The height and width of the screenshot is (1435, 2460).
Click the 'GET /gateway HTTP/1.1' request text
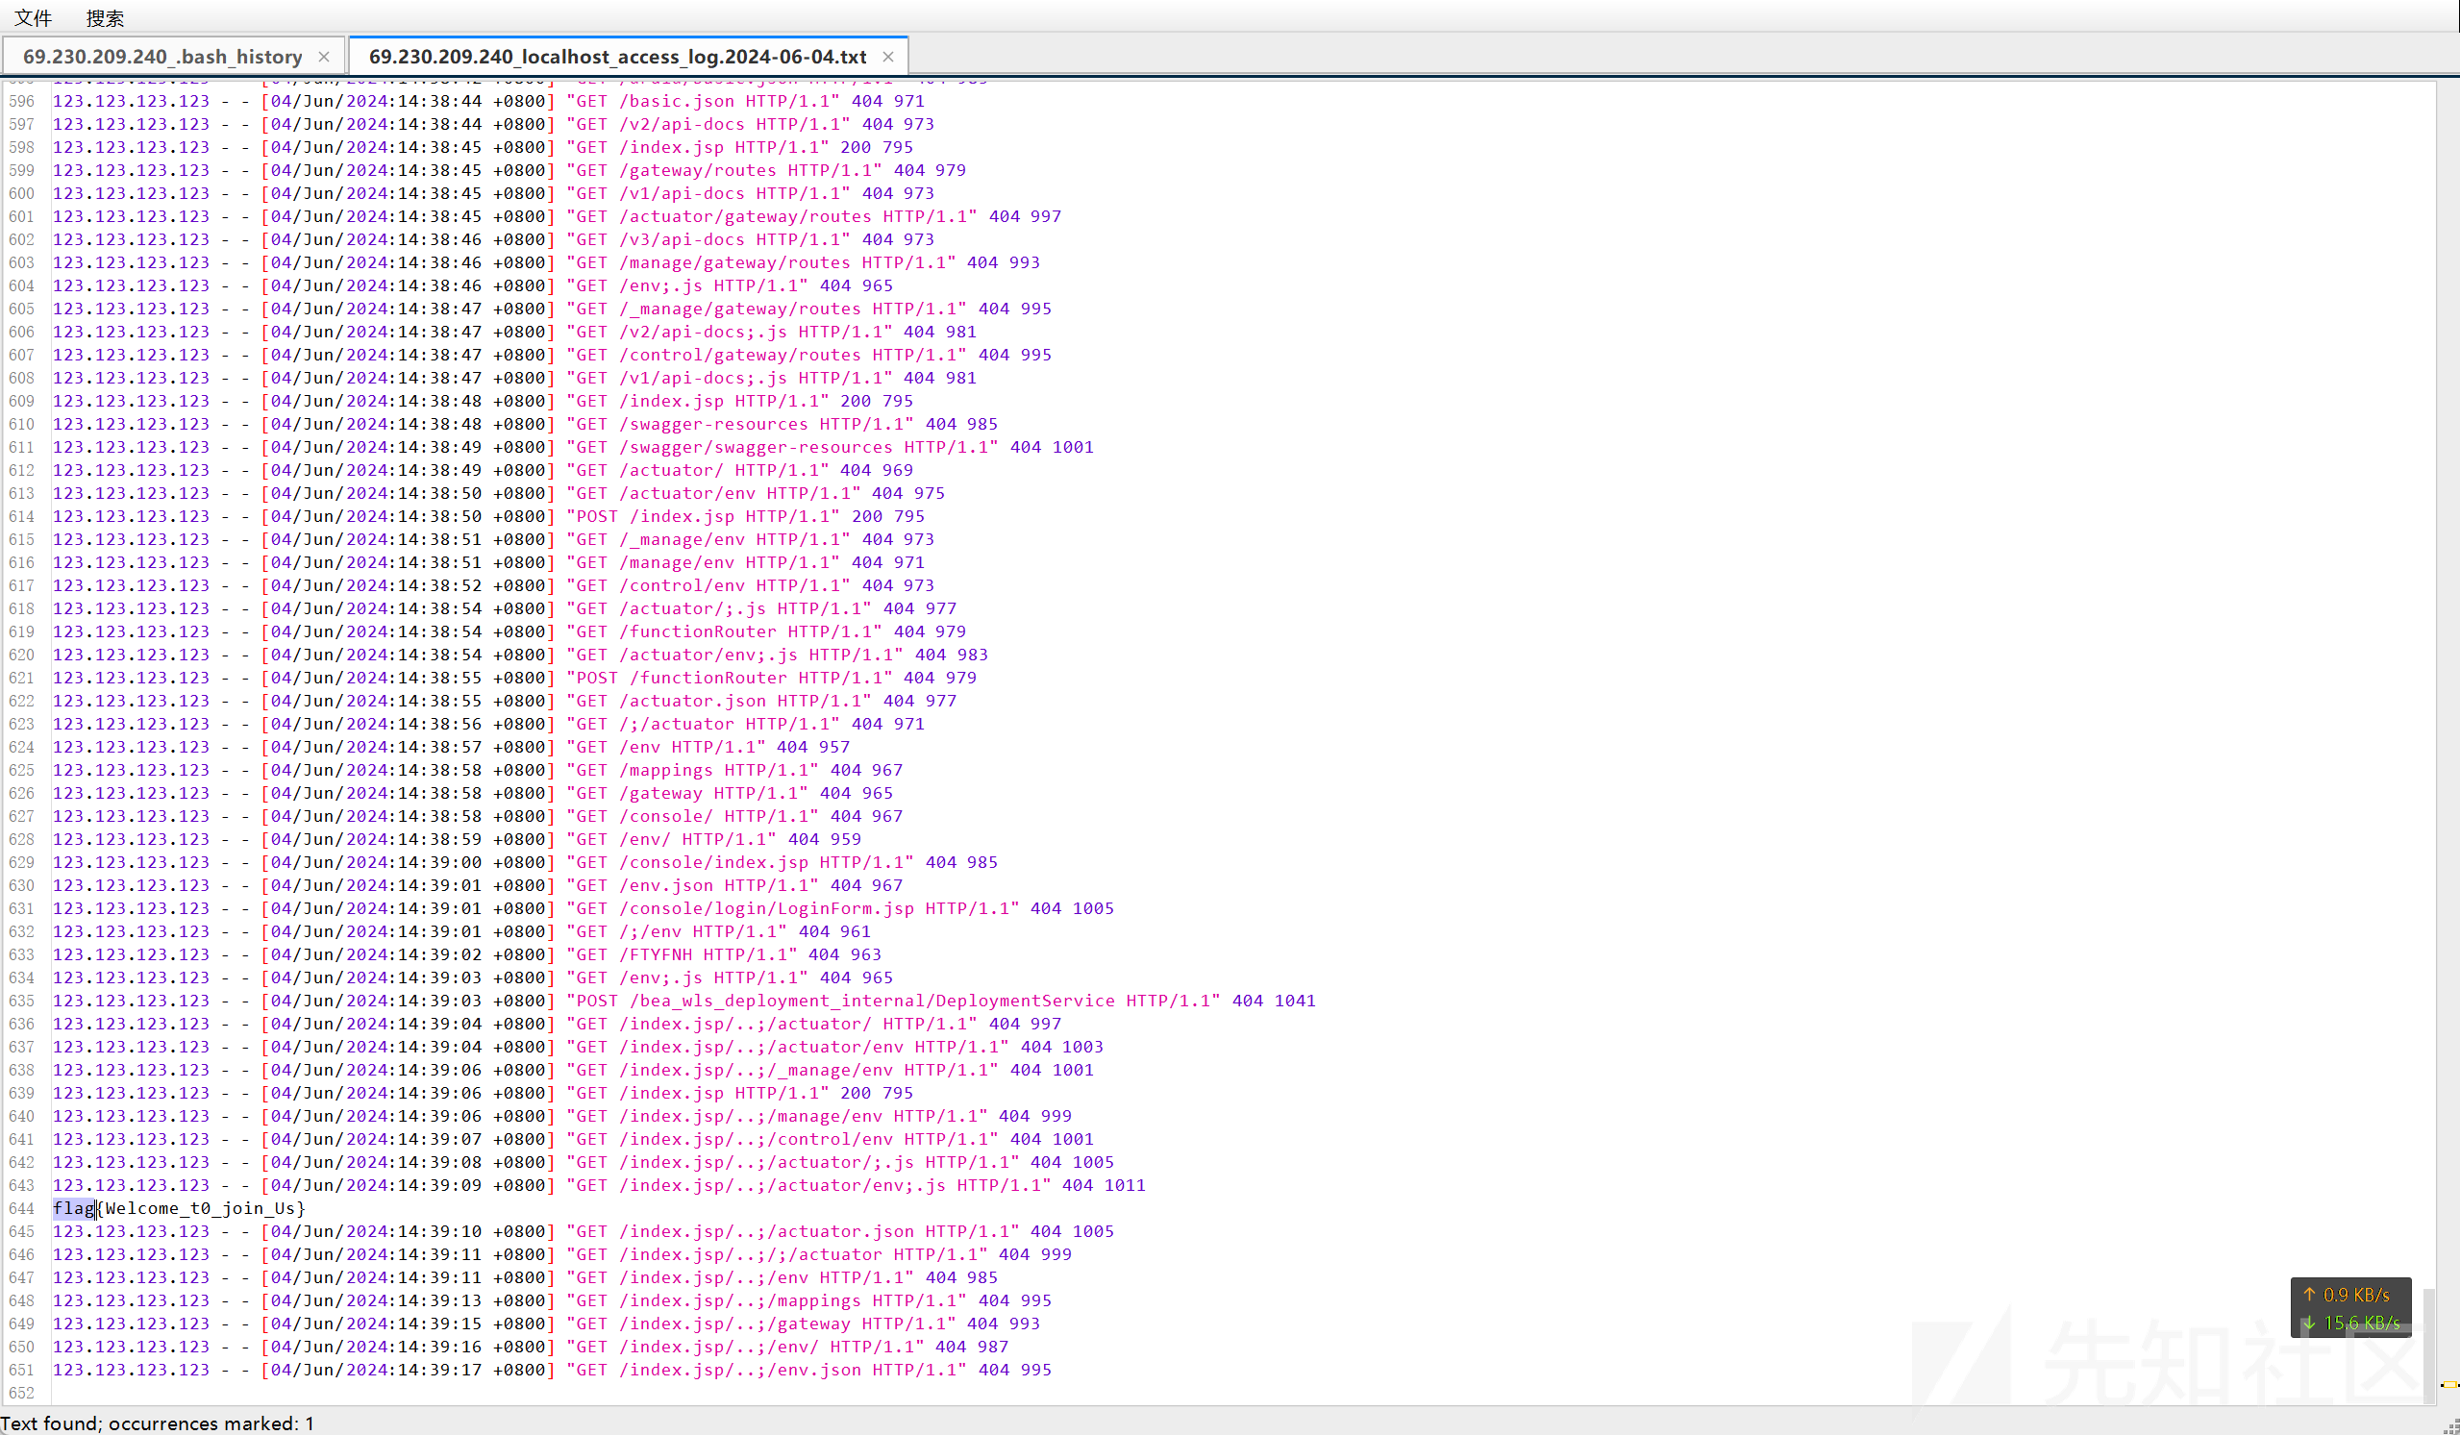(x=687, y=794)
